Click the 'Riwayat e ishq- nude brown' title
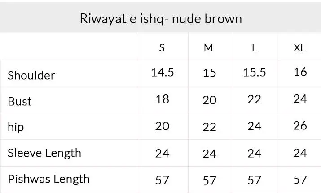 (161, 18)
